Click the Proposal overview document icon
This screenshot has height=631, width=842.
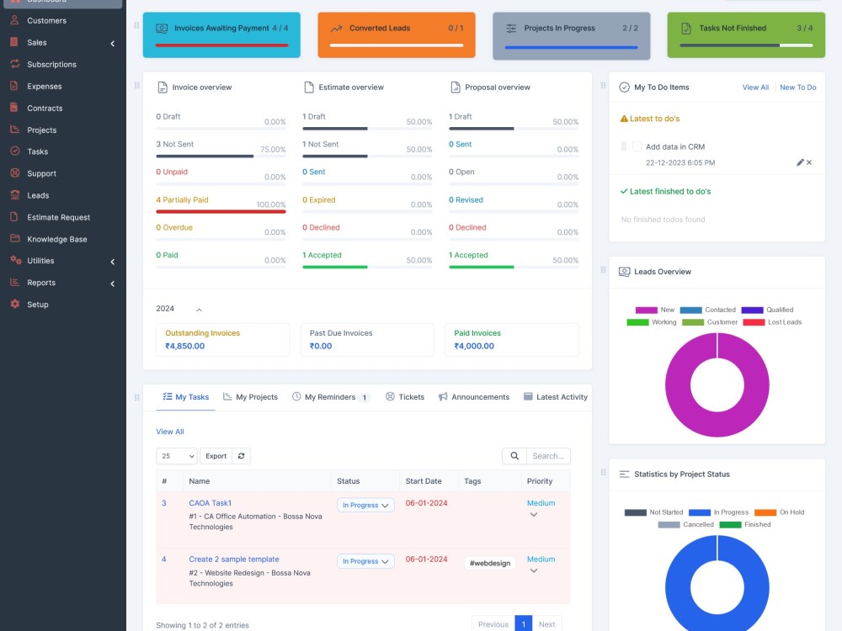click(456, 87)
